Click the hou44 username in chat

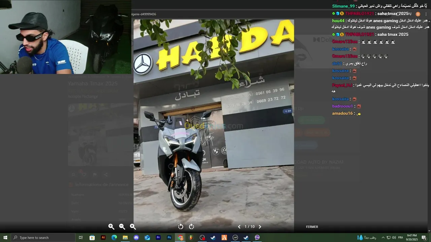[x=338, y=21]
